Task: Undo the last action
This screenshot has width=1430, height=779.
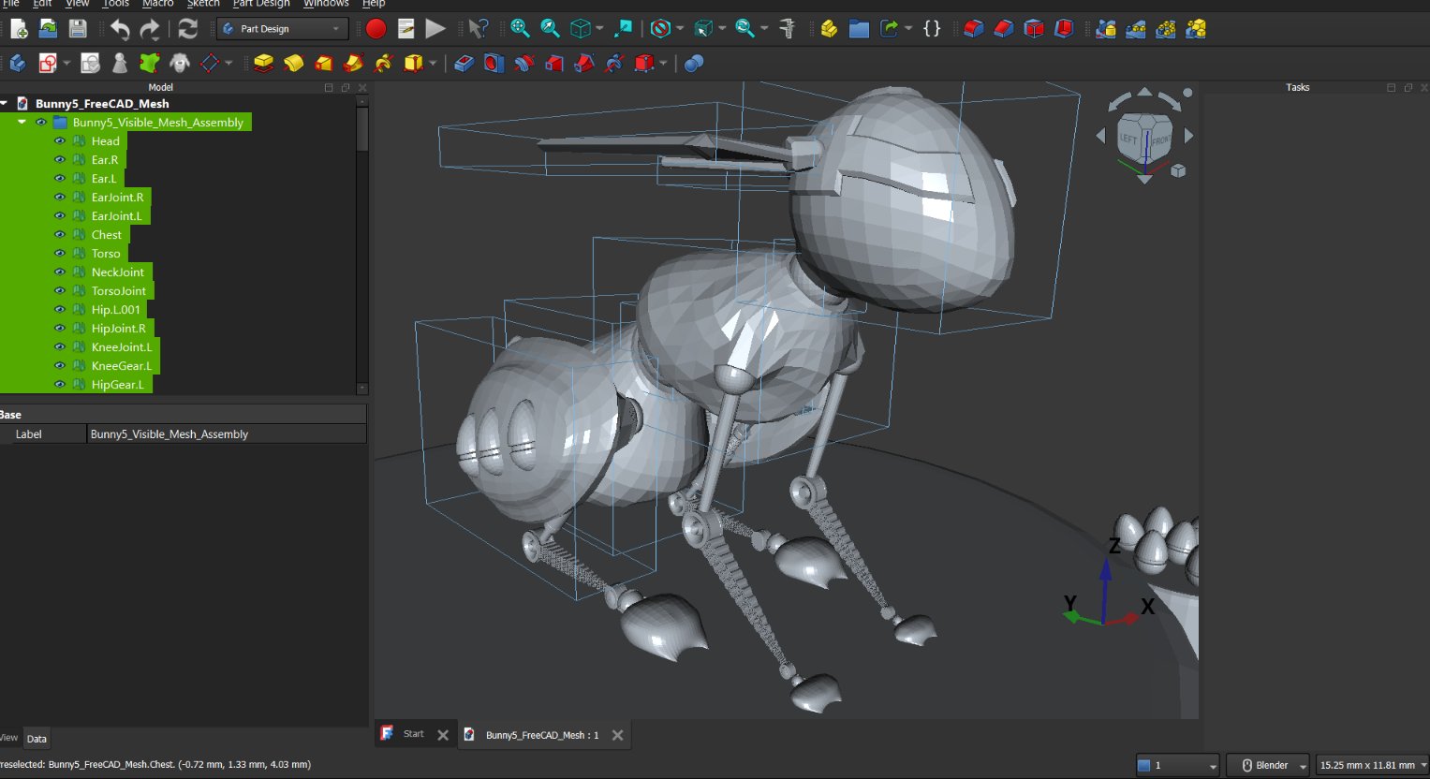Action: point(120,29)
